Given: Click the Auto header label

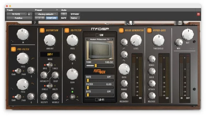Looking at the screenshot, I should pos(64,10).
